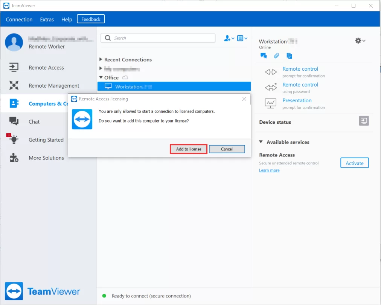
Task: Click the Remote Worker profile avatar
Action: coord(14,42)
